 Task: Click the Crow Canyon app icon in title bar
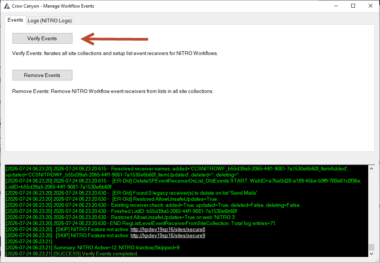(x=7, y=6)
